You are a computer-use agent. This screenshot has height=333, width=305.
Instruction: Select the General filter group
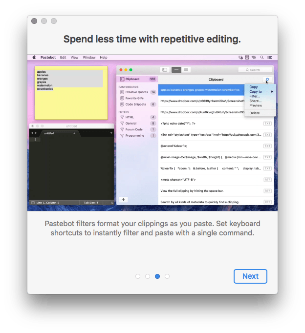click(x=137, y=124)
